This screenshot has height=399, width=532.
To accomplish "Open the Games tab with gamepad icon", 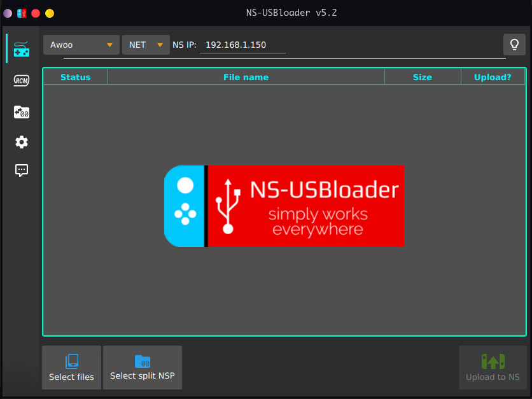I will 22,49.
